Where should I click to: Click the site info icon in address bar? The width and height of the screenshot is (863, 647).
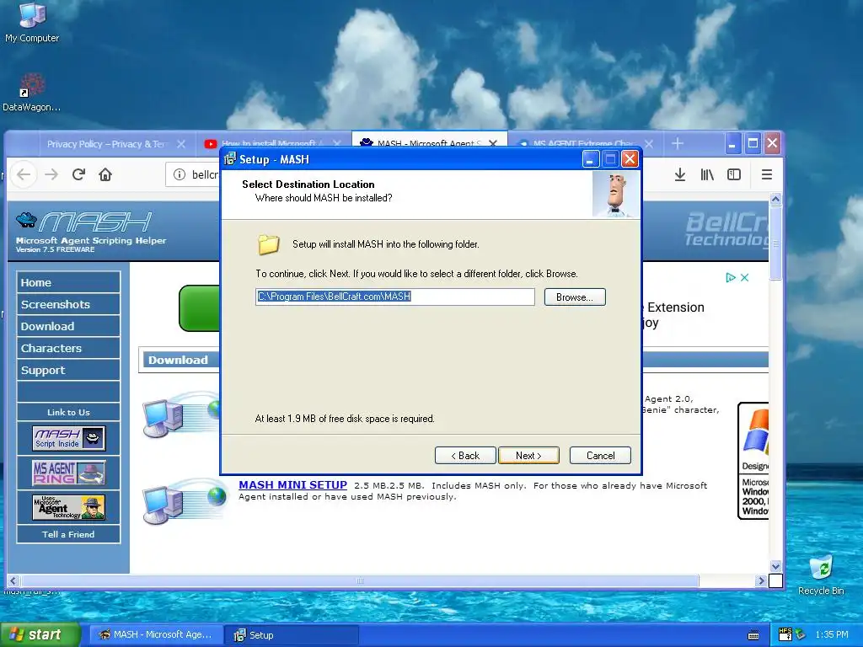[x=180, y=174]
